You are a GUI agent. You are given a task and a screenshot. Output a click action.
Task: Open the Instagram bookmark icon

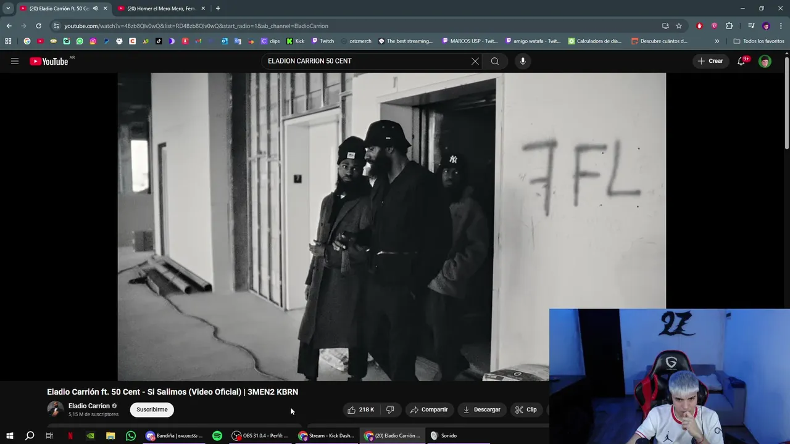(93, 41)
